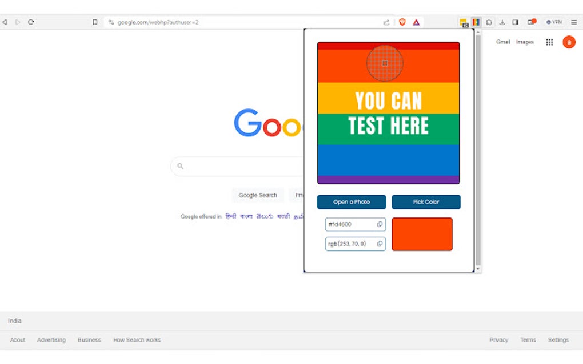This screenshot has width=583, height=364.
Task: Open the Business footer link
Action: [89, 340]
